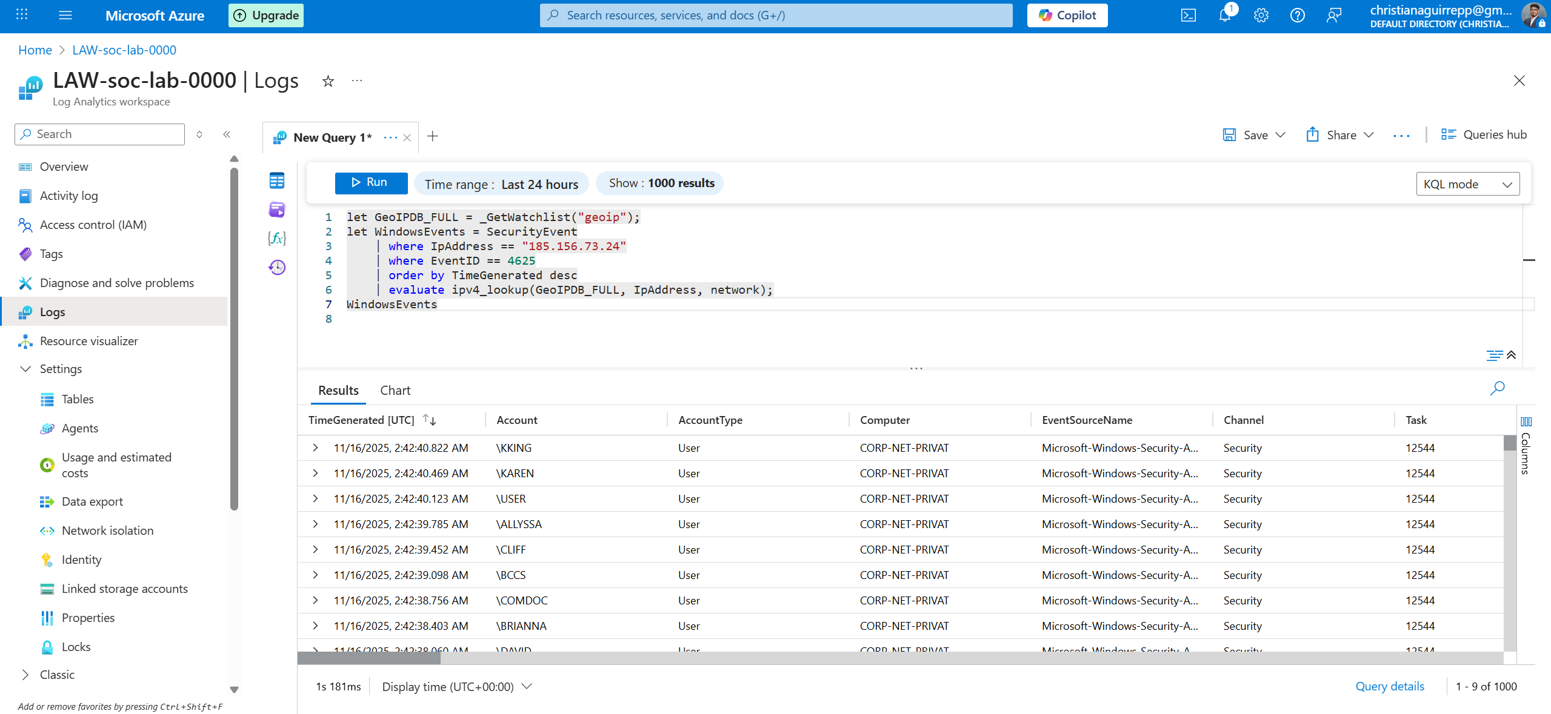Screen dimensions: 1551x714
Task: Open Query details
Action: 1389,686
